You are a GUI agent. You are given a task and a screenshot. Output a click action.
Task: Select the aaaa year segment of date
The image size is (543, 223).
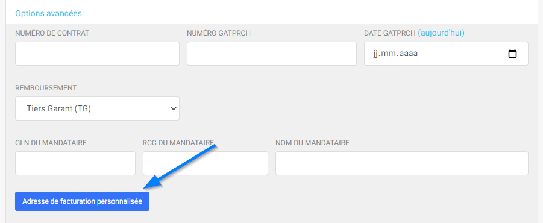[x=408, y=54]
